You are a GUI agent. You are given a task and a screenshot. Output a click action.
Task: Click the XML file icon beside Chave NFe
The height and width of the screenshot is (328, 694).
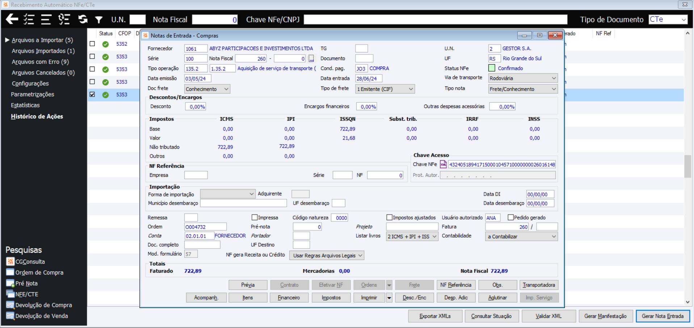443,165
